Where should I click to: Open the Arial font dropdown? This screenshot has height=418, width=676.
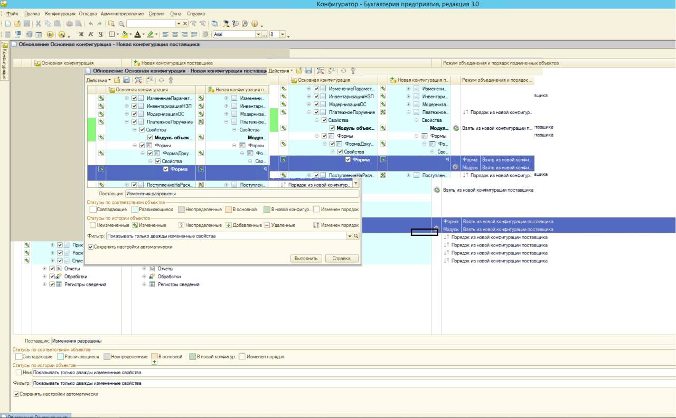tap(258, 34)
